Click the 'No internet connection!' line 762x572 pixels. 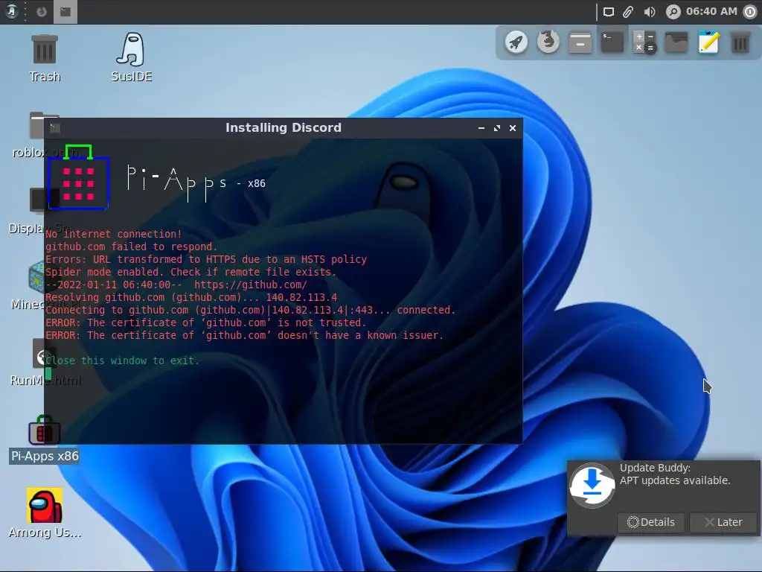(113, 234)
